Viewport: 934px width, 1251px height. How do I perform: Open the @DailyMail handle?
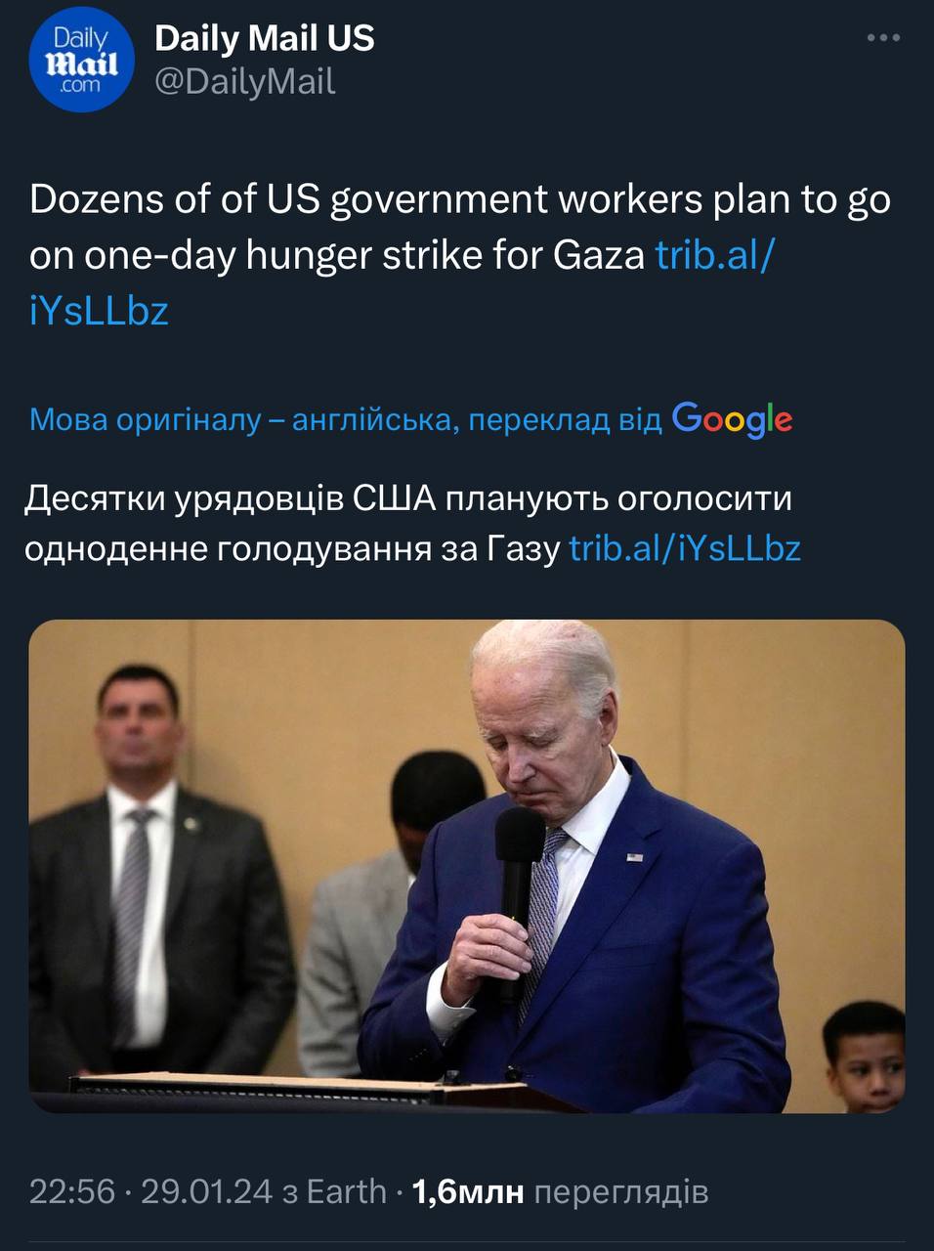245,82
